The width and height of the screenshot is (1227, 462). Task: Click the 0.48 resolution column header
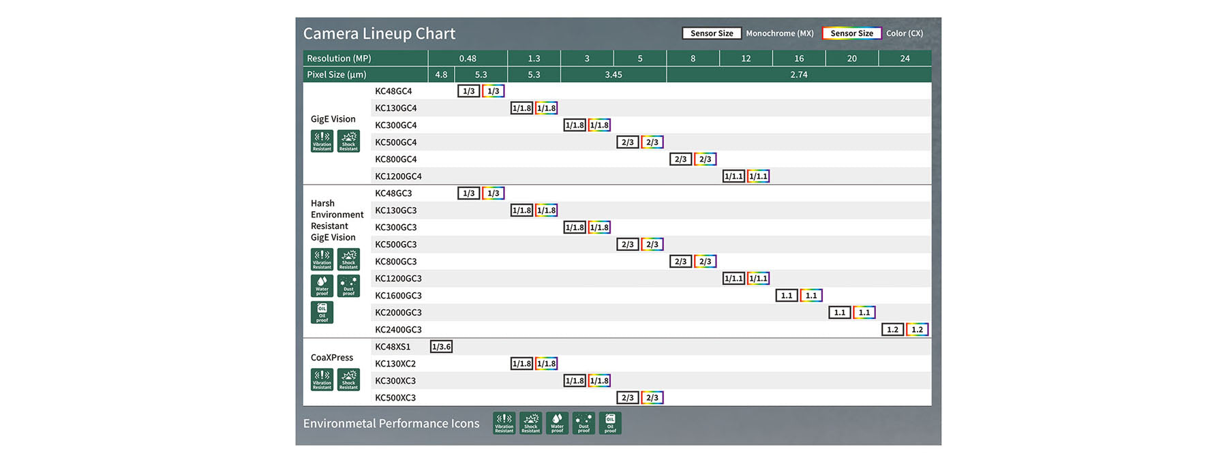point(468,59)
